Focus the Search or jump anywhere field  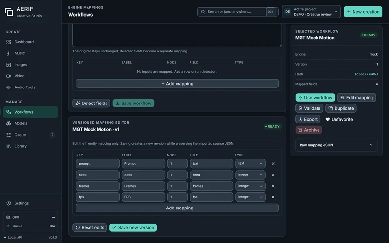pos(238,12)
